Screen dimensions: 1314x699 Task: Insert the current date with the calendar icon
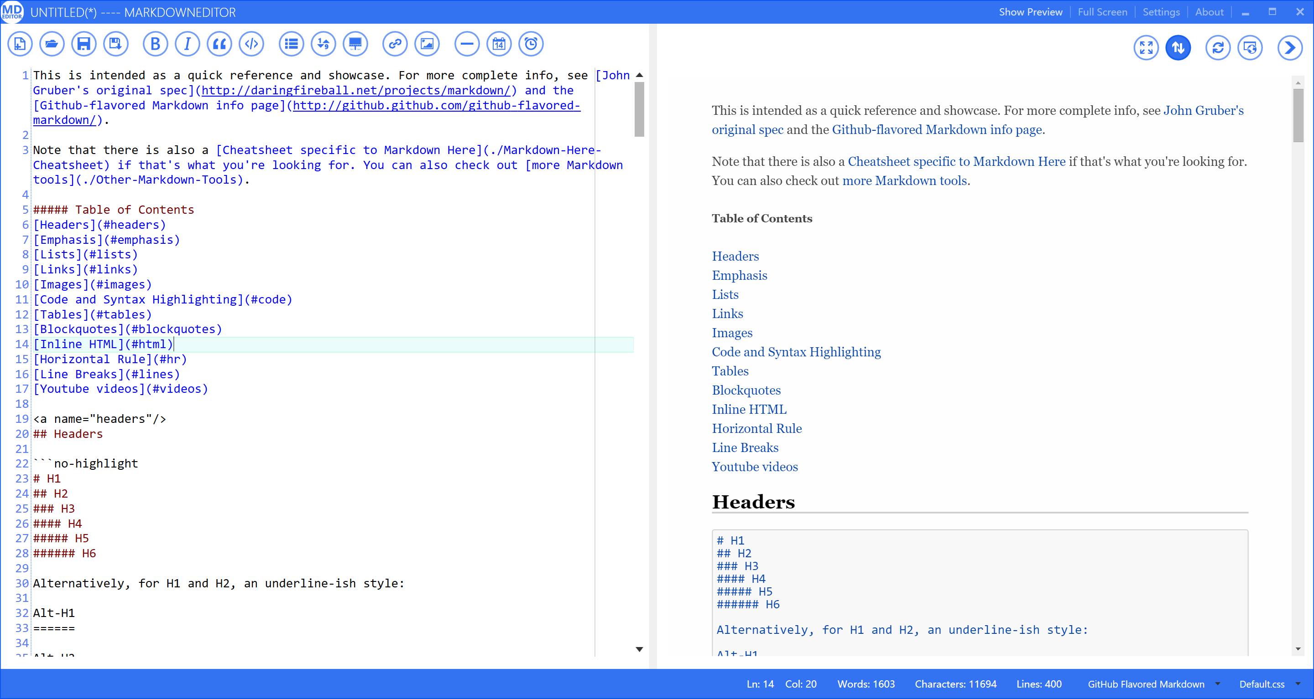(x=499, y=44)
